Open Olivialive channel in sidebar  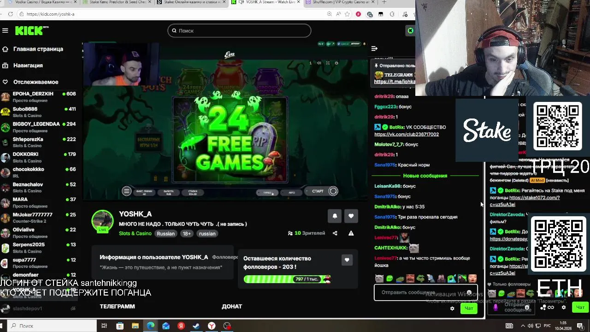(39, 232)
